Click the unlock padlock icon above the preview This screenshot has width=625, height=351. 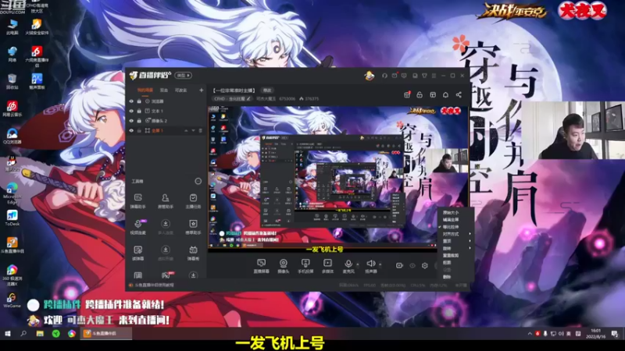point(420,94)
